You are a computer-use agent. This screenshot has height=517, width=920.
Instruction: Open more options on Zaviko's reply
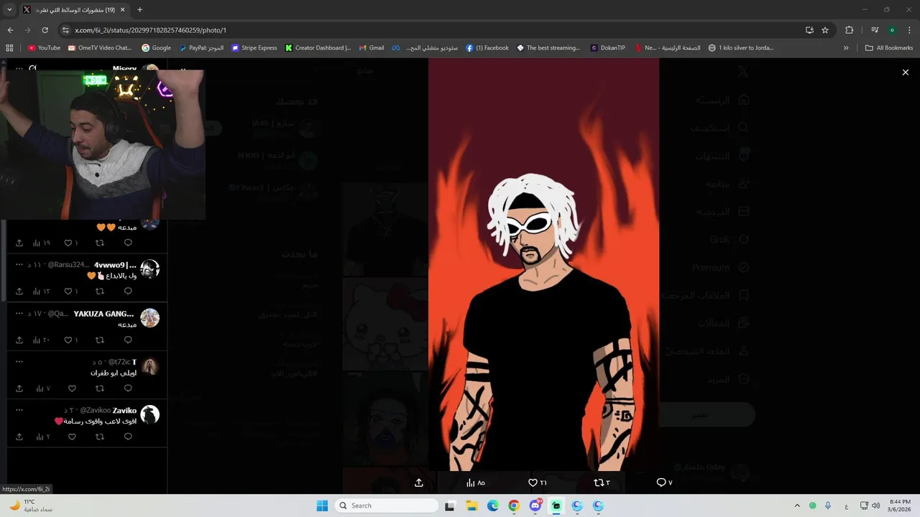coord(19,410)
